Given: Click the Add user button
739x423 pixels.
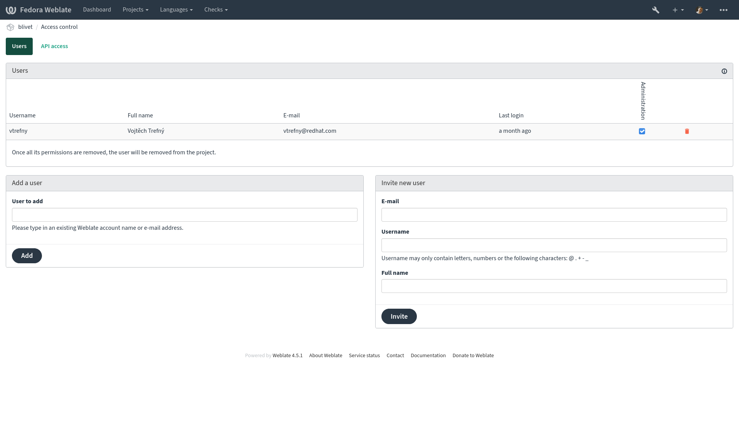Looking at the screenshot, I should 27,256.
